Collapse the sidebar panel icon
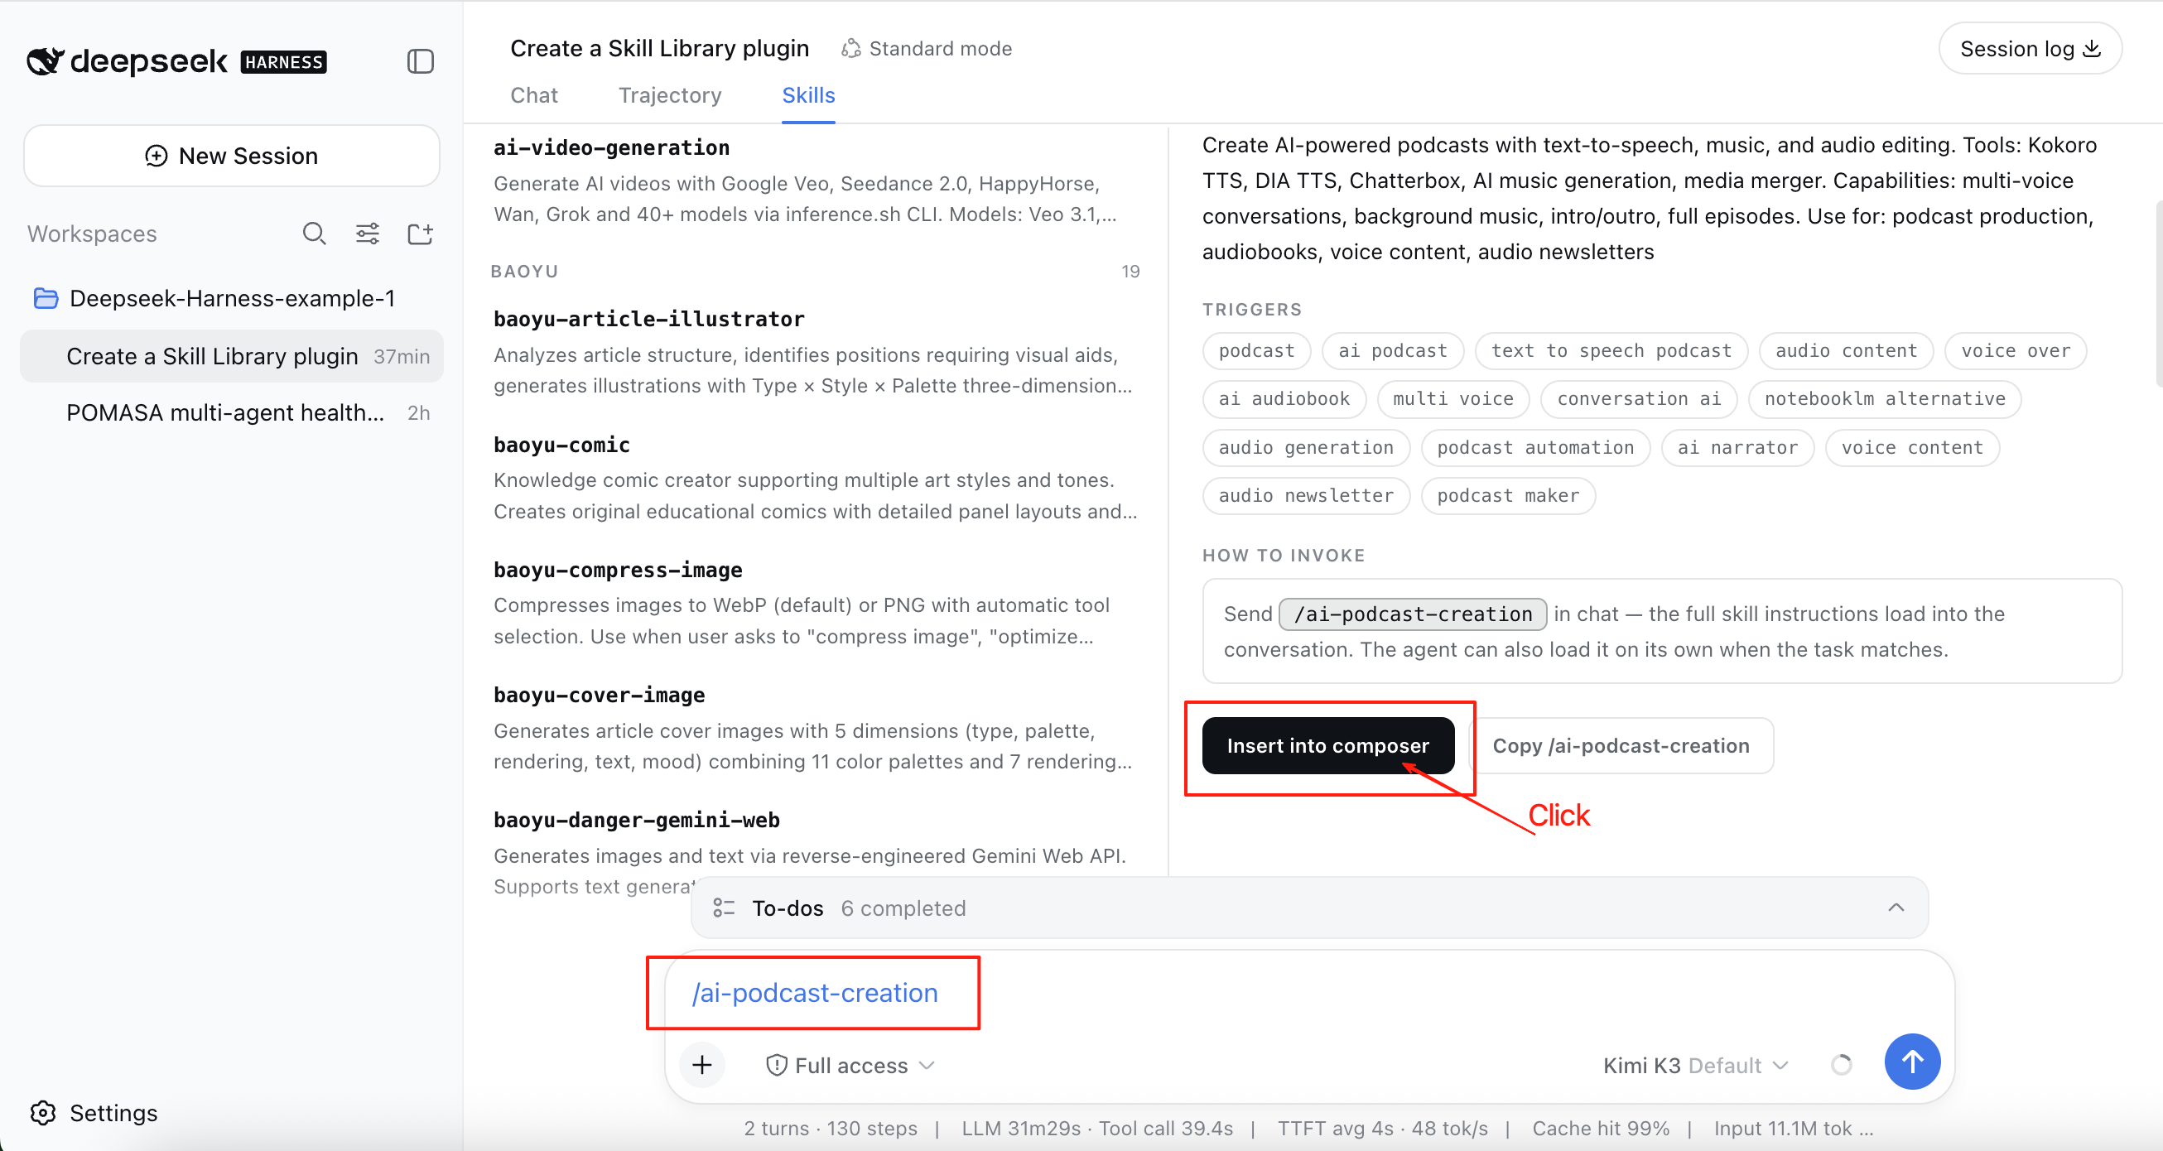The width and height of the screenshot is (2163, 1151). [420, 61]
